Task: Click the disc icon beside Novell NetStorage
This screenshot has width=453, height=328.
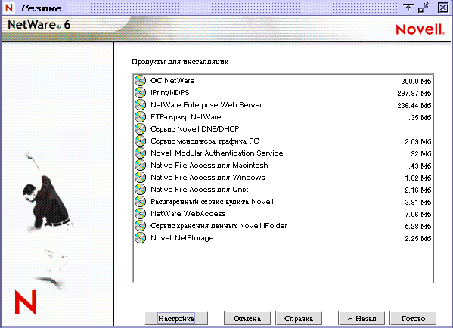Action: (x=141, y=238)
